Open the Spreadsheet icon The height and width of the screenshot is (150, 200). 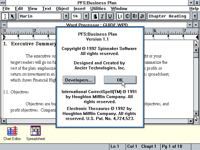tap(36, 133)
